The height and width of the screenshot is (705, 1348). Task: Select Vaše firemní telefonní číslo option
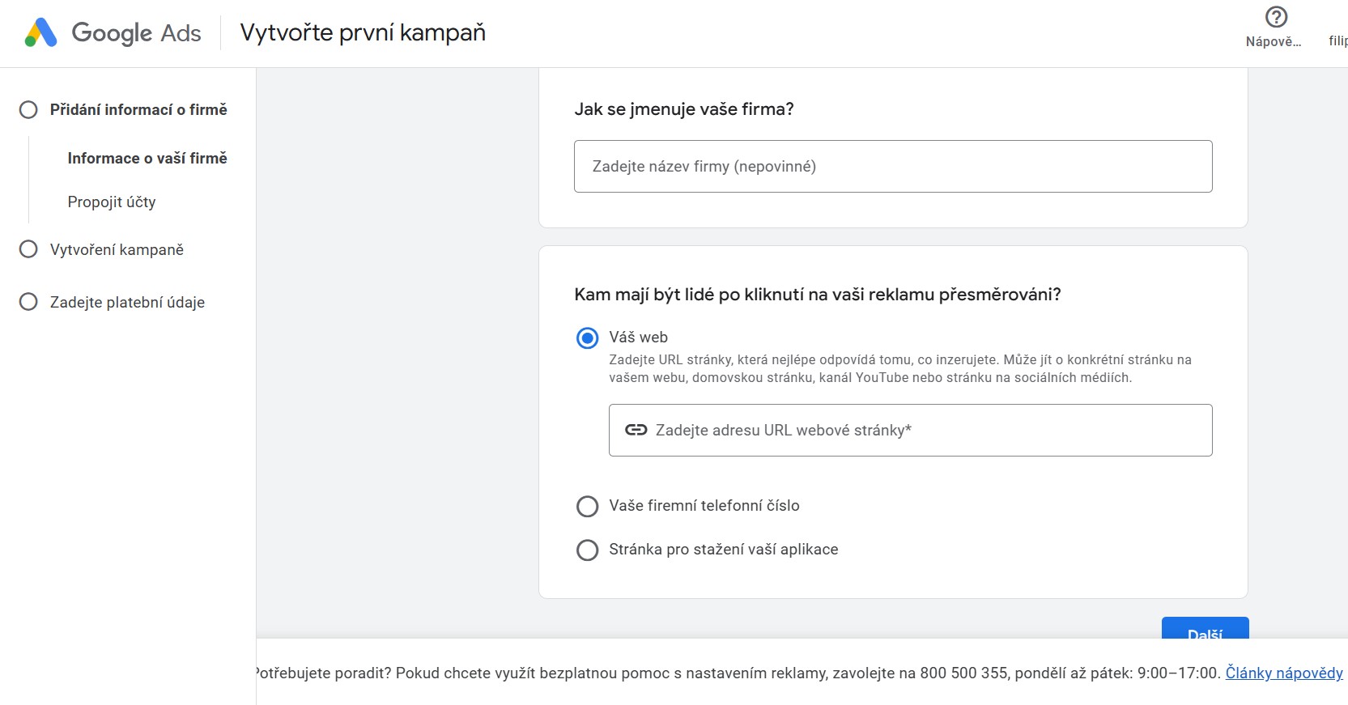point(587,506)
